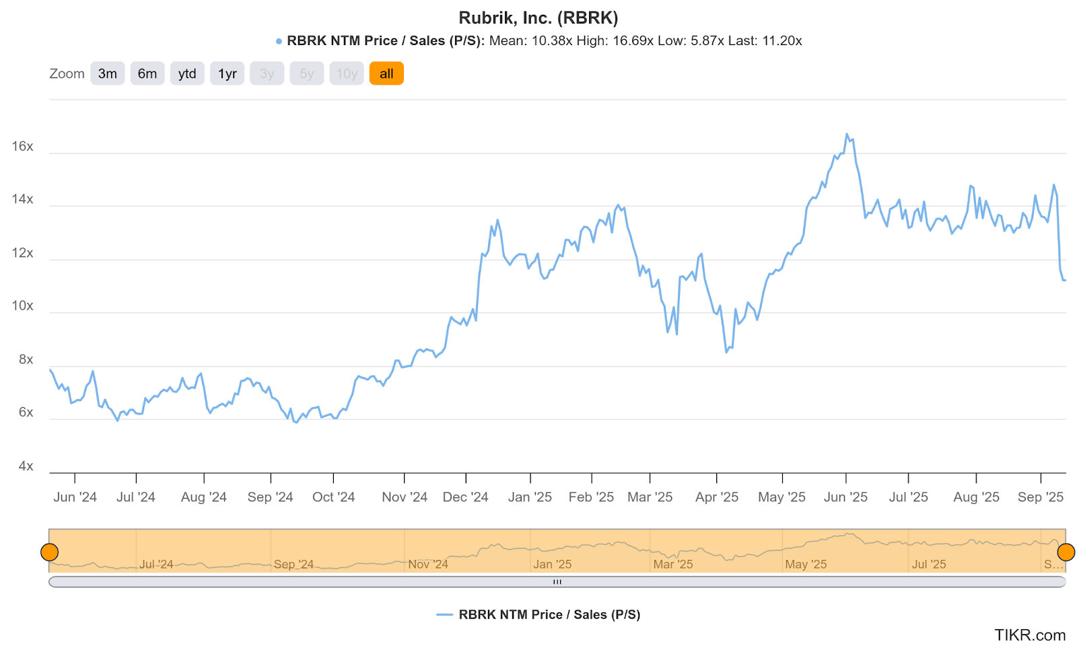Click Jul '25 label in the navigator
Screen dimensions: 1077x646
click(x=929, y=564)
